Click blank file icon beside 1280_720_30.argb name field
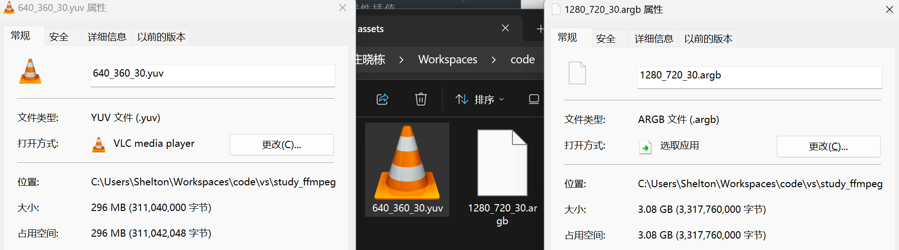This screenshot has height=250, width=899. (x=577, y=73)
